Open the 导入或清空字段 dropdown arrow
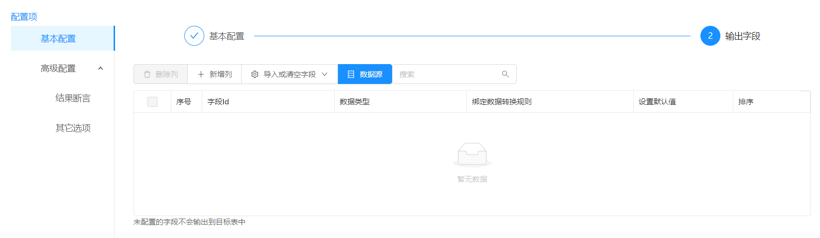Image resolution: width=820 pixels, height=238 pixels. (x=325, y=75)
